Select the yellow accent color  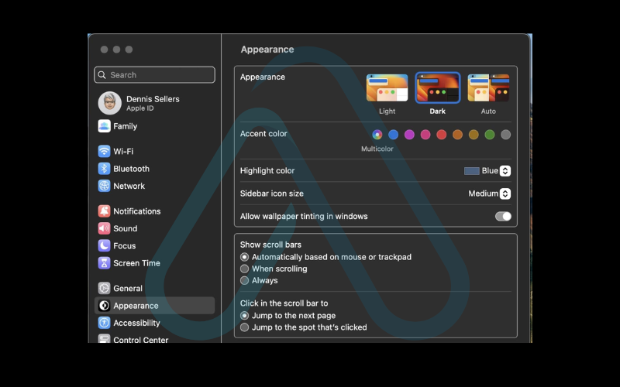(x=474, y=135)
